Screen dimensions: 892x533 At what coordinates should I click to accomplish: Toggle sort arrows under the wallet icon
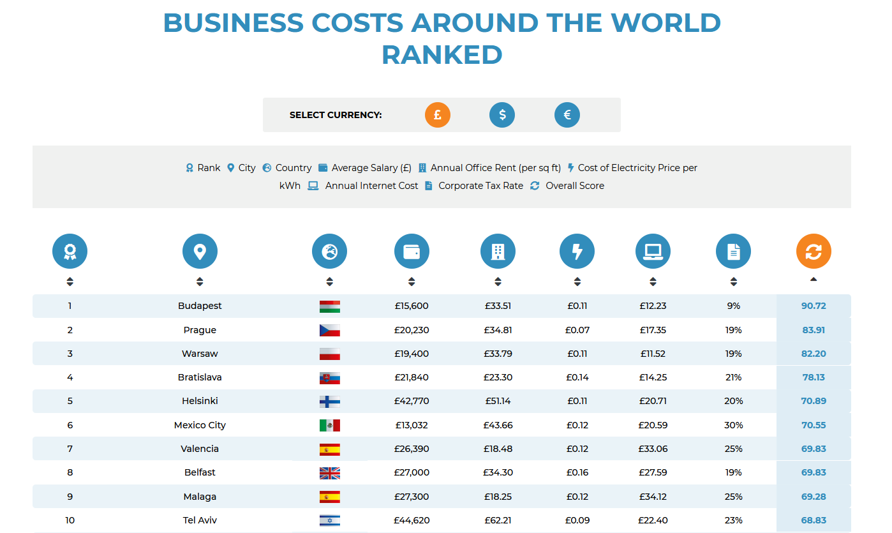412,282
